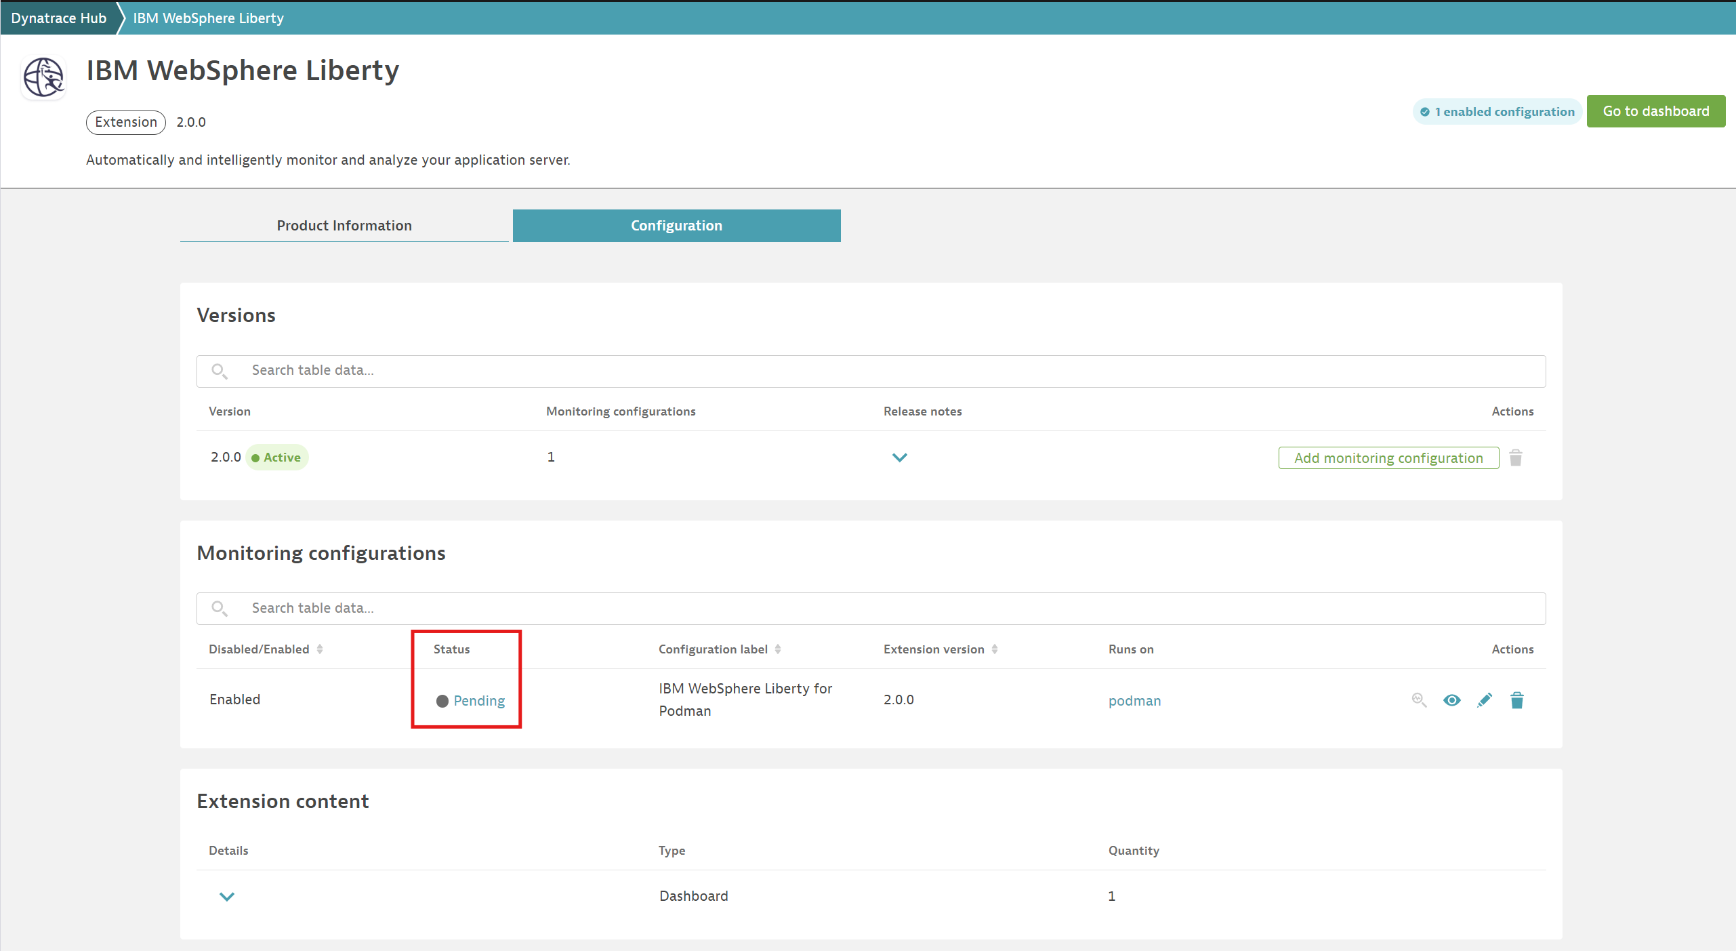The height and width of the screenshot is (951, 1736).
Task: Switch to Product Information tab
Action: [x=344, y=226]
